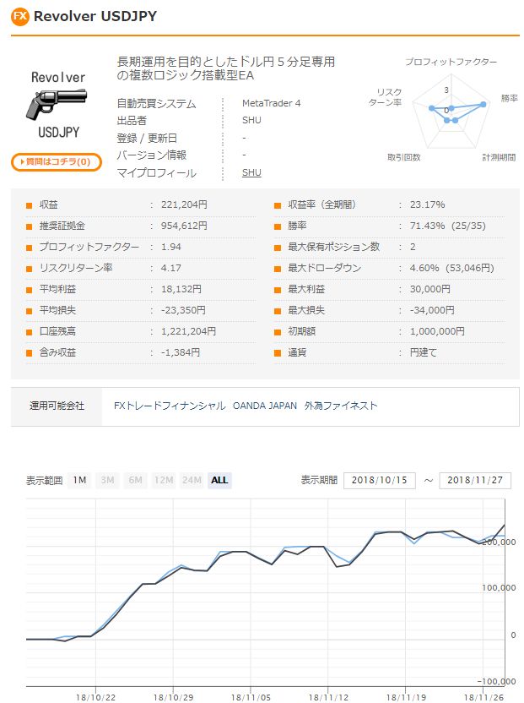This screenshot has height=703, width=524.
Task: Select the ALL display range
Action: pos(219,480)
